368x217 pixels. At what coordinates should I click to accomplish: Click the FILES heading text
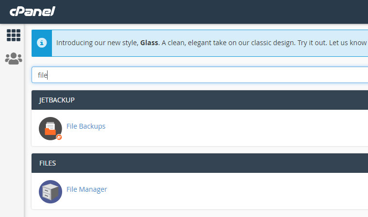coord(48,163)
